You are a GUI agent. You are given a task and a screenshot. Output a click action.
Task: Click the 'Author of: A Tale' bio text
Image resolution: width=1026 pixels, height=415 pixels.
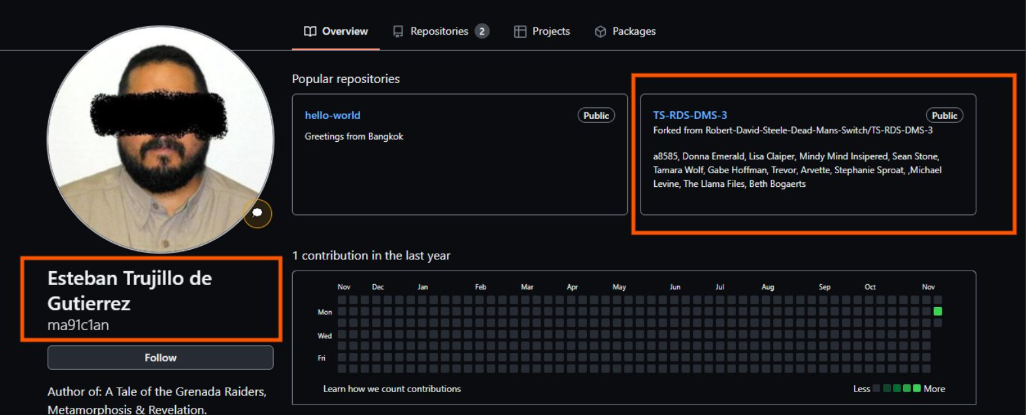pos(157,401)
